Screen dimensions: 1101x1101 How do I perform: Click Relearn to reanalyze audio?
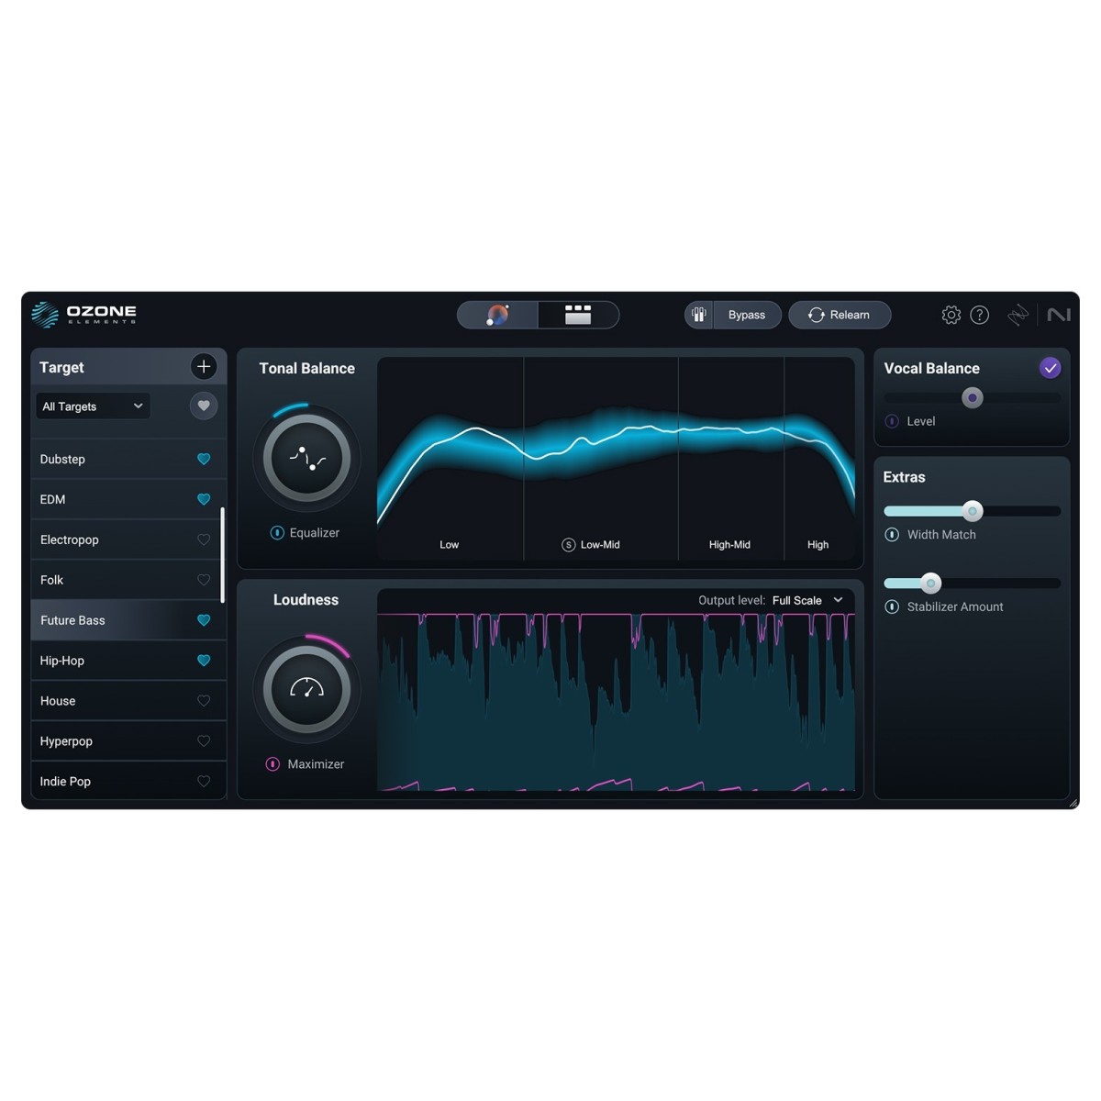click(x=840, y=315)
